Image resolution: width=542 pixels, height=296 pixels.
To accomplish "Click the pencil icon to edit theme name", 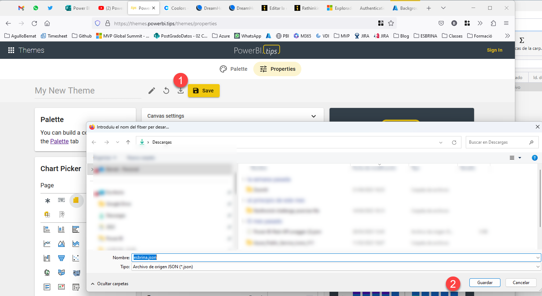I will (x=152, y=91).
